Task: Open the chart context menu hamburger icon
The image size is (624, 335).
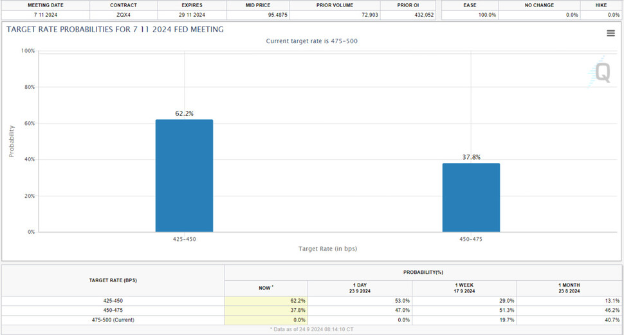Action: [x=610, y=33]
